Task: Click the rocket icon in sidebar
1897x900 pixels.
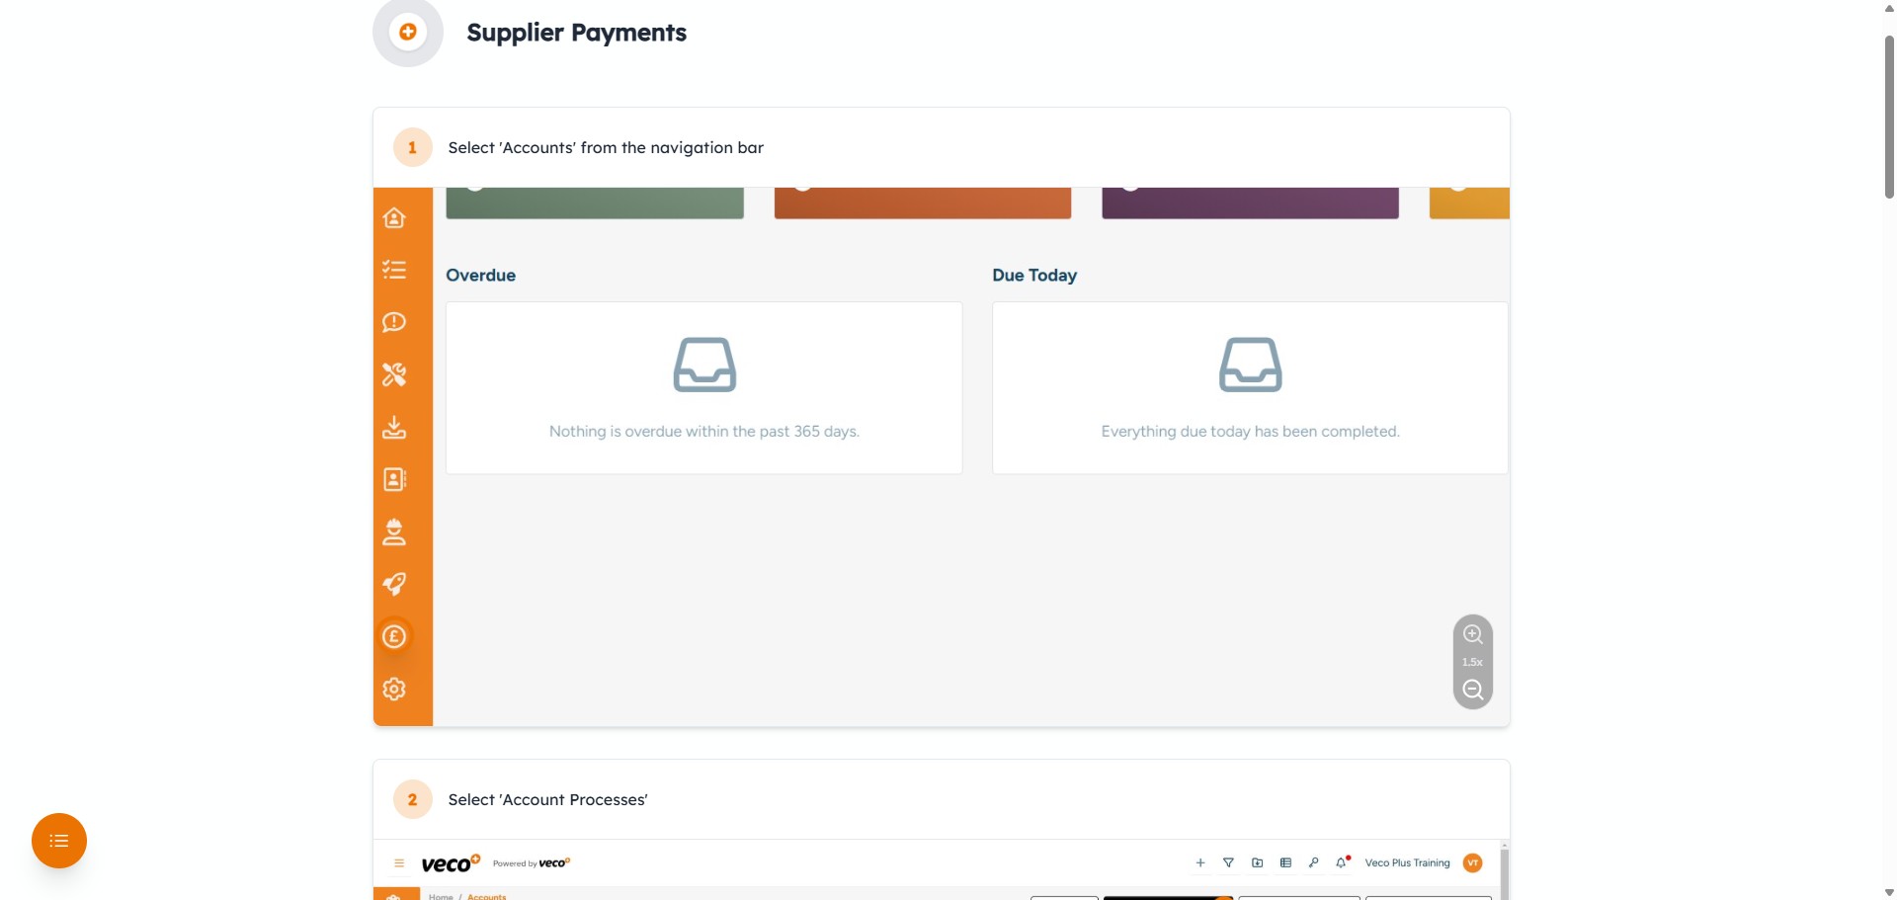Action: click(394, 584)
